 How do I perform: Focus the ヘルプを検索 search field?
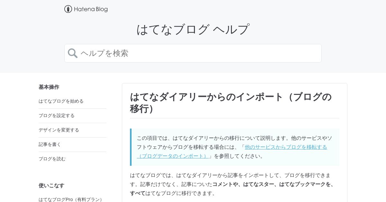tap(193, 53)
